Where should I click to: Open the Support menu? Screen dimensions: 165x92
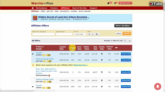pyautogui.click(x=93, y=8)
